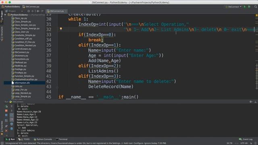Hide the Project tool window panel

point(42,11)
